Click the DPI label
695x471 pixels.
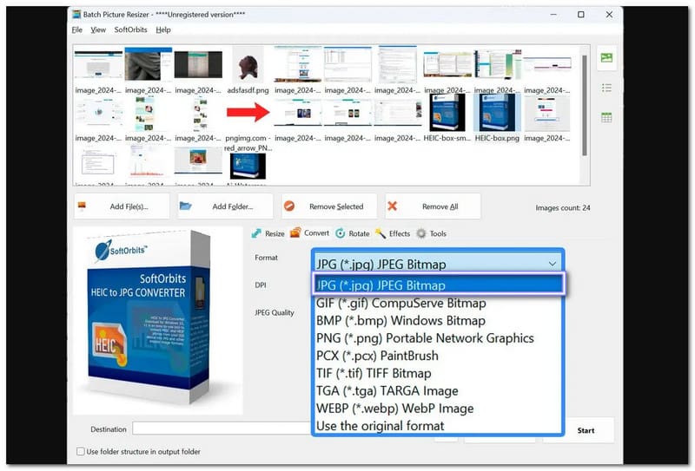tap(261, 285)
